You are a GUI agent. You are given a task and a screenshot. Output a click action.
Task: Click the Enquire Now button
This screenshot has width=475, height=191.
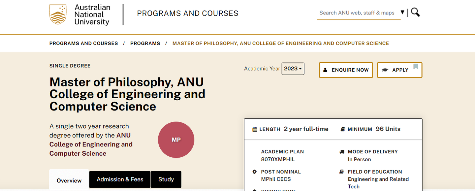tap(346, 70)
